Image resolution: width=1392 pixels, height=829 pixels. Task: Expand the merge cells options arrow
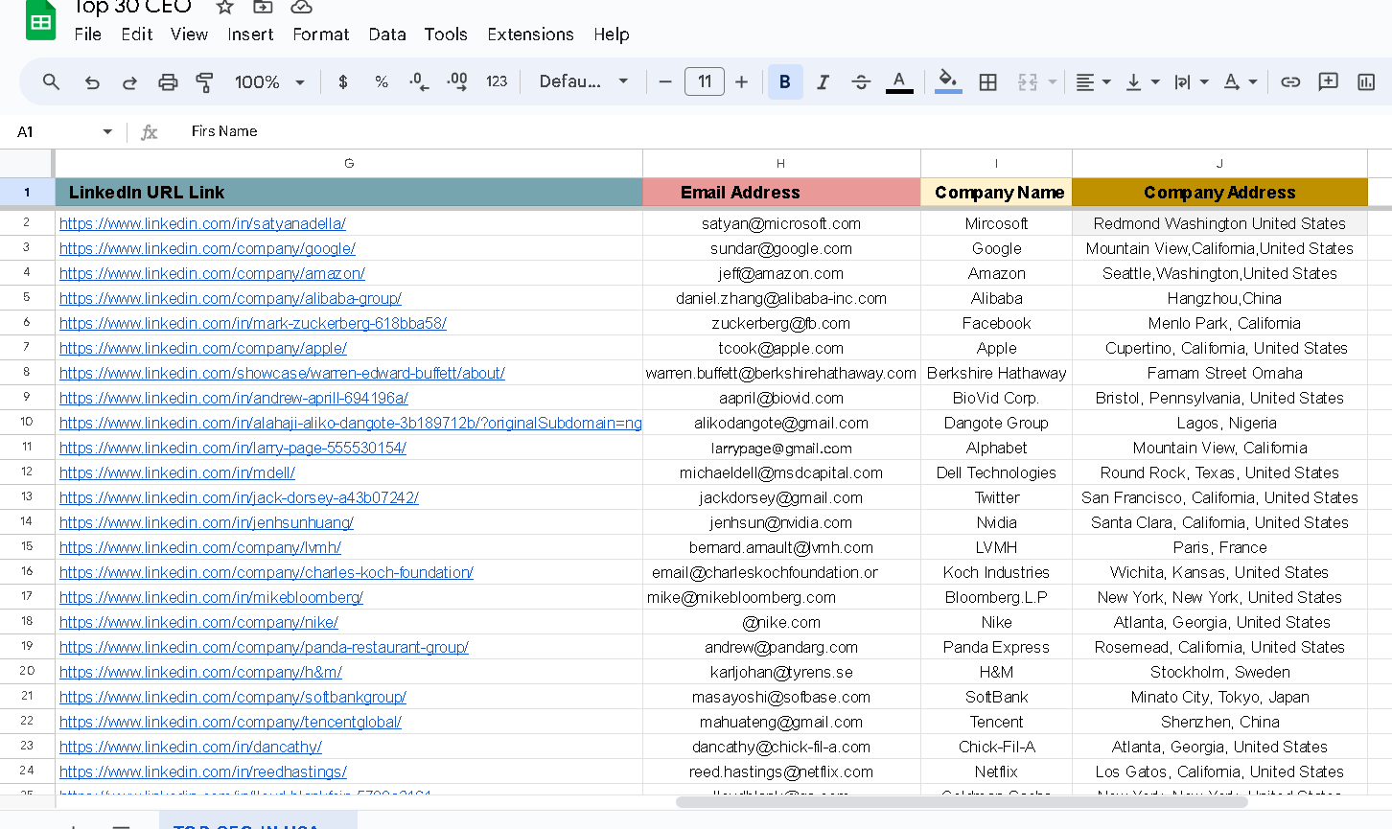(x=1052, y=82)
